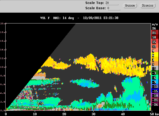Edit the Scale Base value field
This screenshot has height=116, width=159.
[x=114, y=8]
